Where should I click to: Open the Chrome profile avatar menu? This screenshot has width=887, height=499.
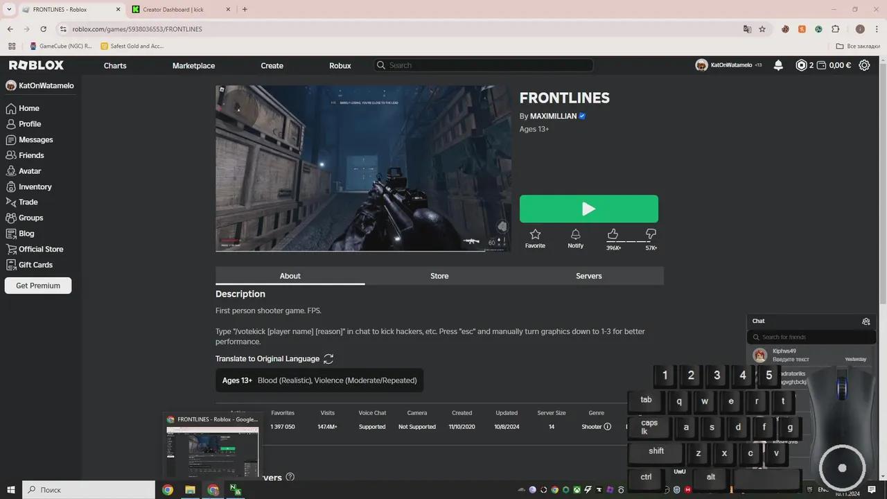coord(860,29)
